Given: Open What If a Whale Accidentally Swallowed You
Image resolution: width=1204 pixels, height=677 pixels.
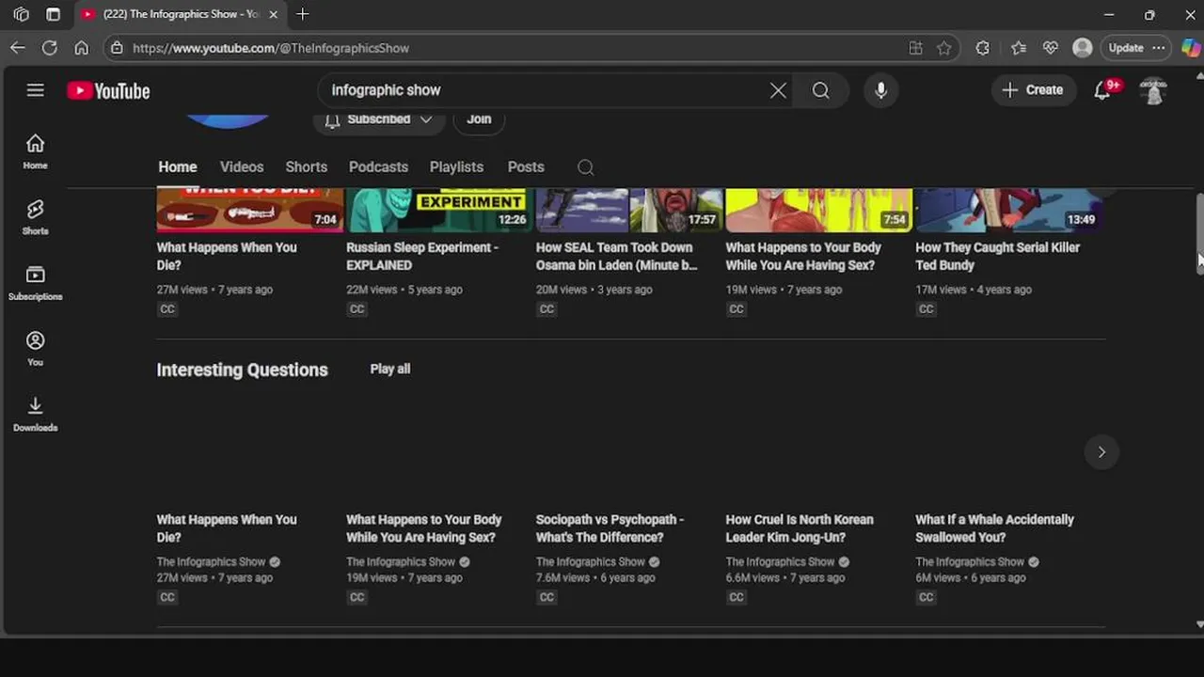Looking at the screenshot, I should (994, 528).
